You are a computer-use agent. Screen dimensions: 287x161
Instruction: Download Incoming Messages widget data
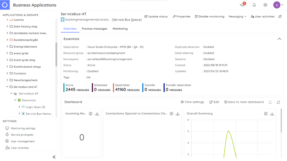[97, 113]
